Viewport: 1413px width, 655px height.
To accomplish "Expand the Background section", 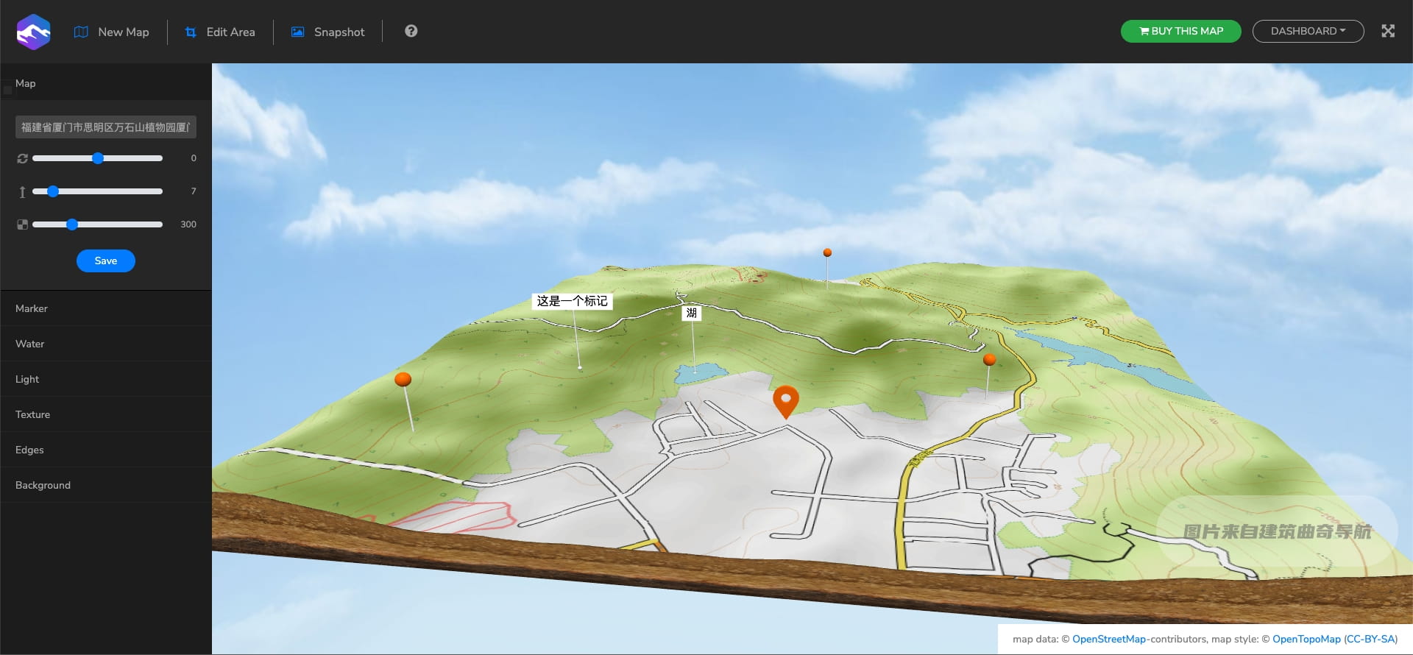I will (x=106, y=485).
